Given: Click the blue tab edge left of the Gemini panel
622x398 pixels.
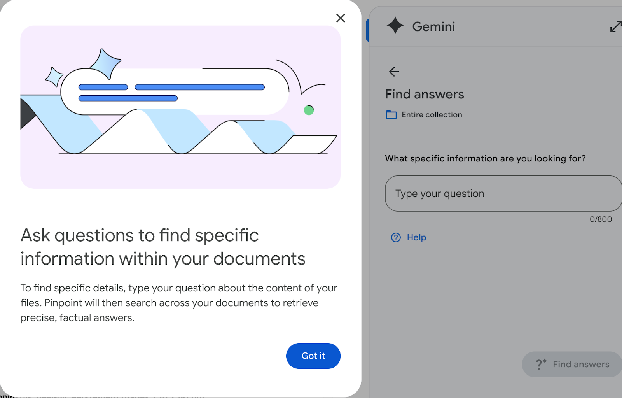Looking at the screenshot, I should 367,30.
